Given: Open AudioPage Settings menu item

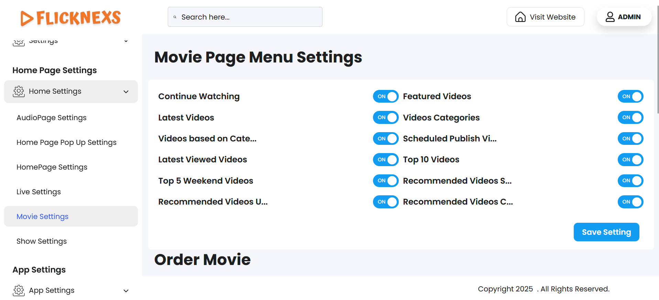Looking at the screenshot, I should (x=52, y=118).
